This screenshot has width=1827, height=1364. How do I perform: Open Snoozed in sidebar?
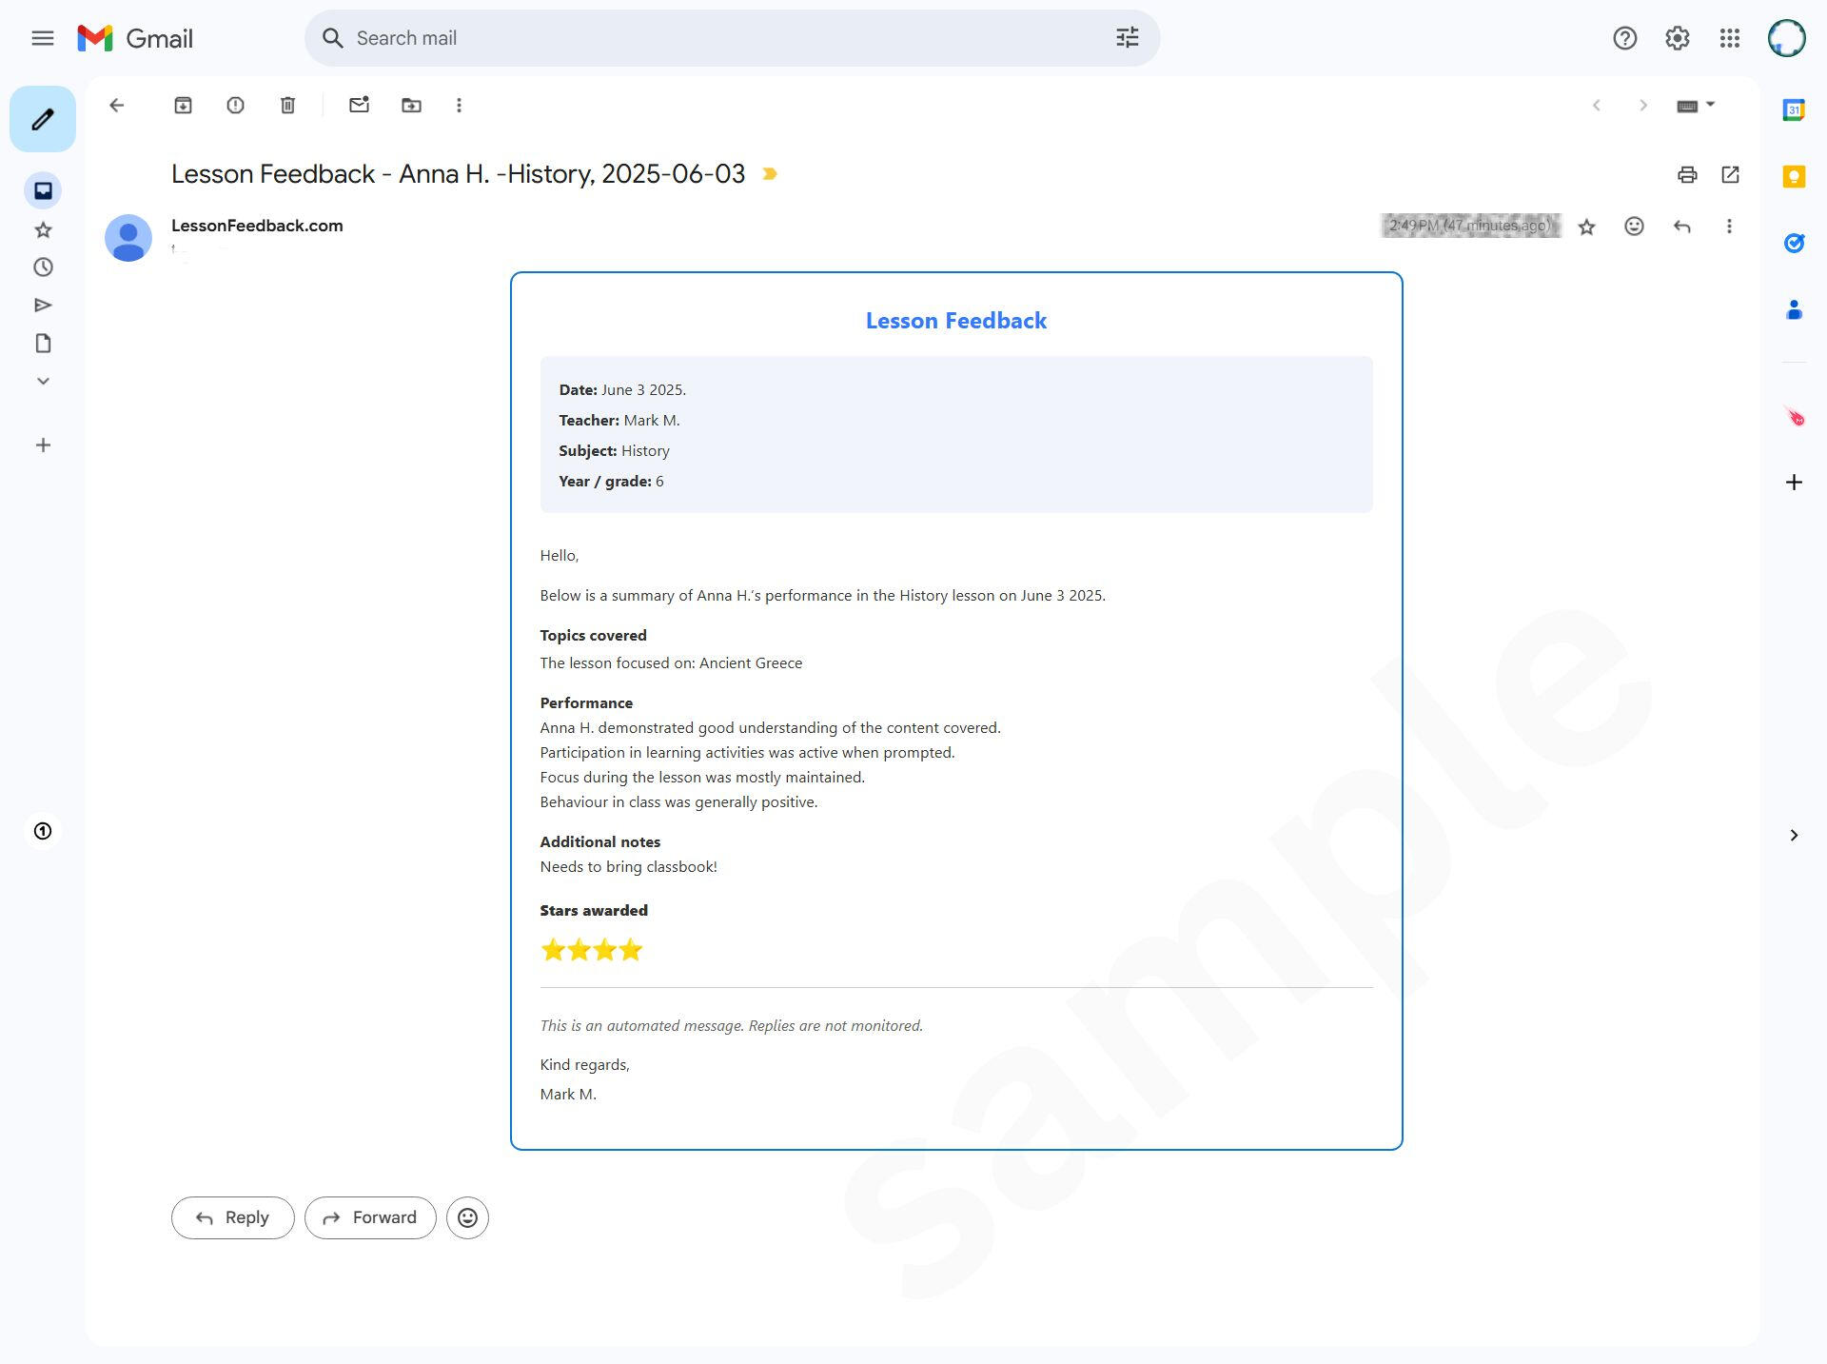[x=43, y=267]
